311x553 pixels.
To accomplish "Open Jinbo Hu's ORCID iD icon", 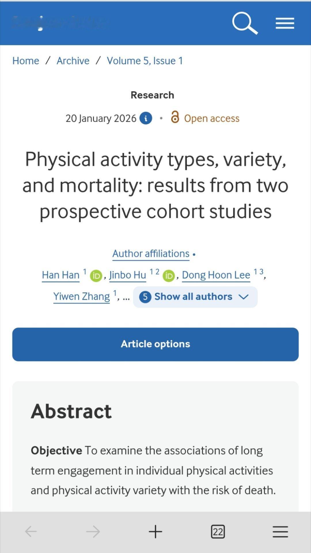I will click(169, 276).
